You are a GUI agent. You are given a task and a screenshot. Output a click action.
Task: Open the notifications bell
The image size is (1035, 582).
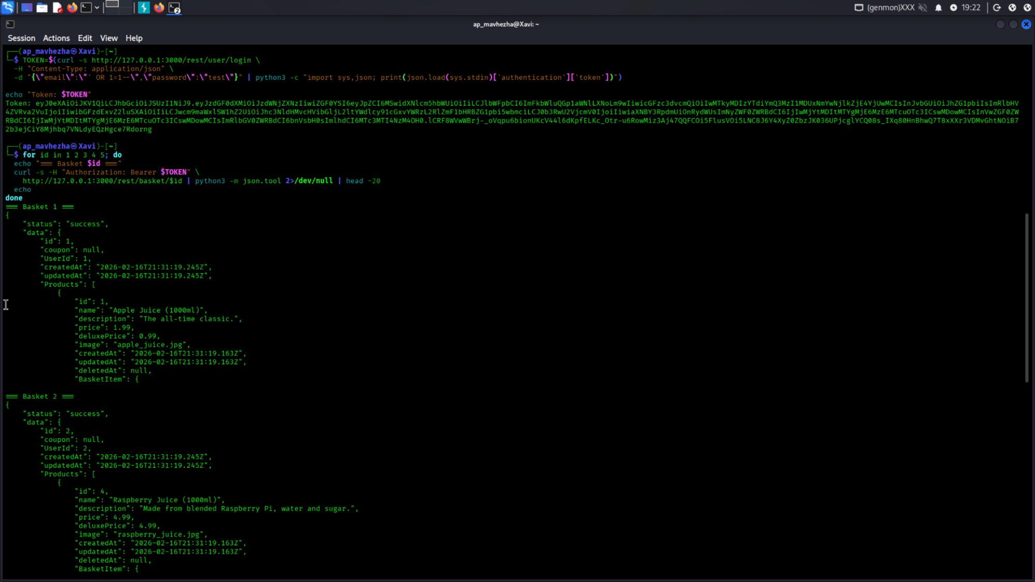938,7
